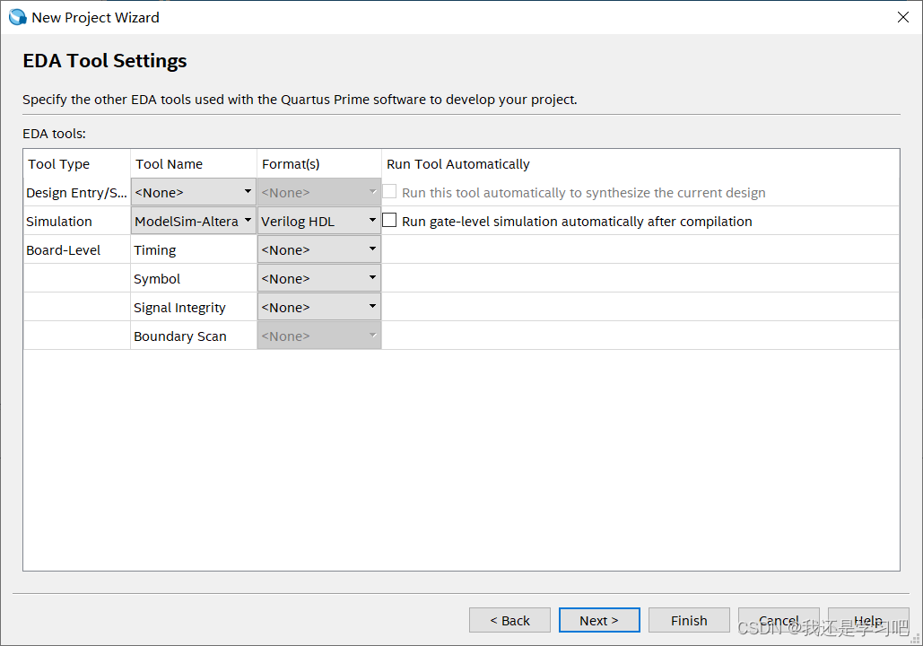Select the Symbol tool name cell
Image resolution: width=923 pixels, height=646 pixels.
click(x=194, y=279)
